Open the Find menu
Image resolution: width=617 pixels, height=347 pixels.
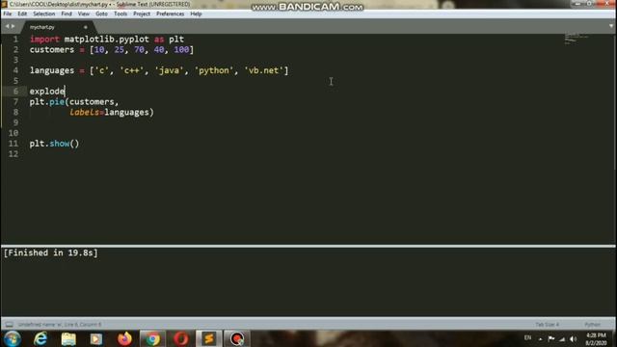(x=67, y=13)
